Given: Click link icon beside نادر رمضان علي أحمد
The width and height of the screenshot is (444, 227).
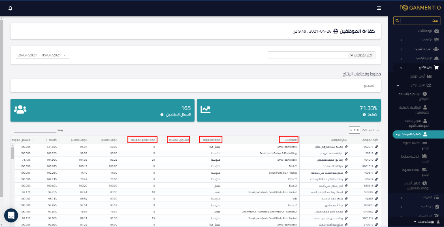Looking at the screenshot, I should [x=346, y=186].
